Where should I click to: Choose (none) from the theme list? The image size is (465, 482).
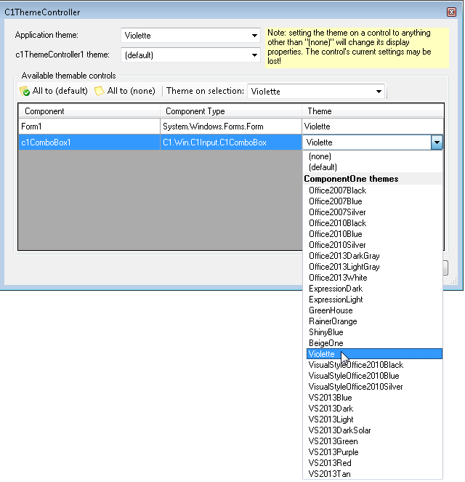(x=320, y=156)
